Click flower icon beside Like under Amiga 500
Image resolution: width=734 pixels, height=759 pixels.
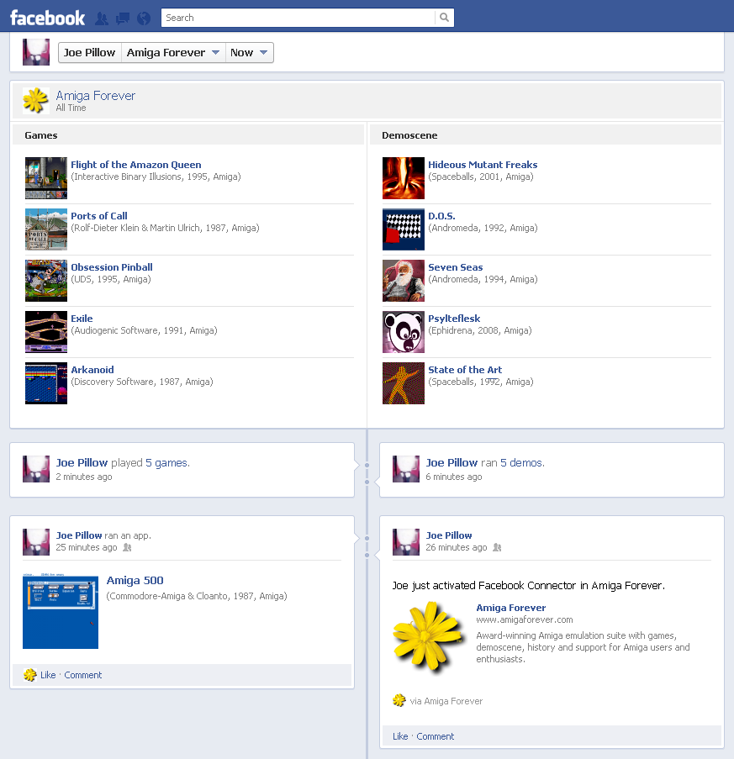click(30, 675)
